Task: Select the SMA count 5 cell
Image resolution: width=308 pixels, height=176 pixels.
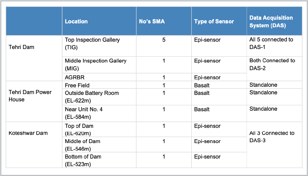Action: (164, 46)
